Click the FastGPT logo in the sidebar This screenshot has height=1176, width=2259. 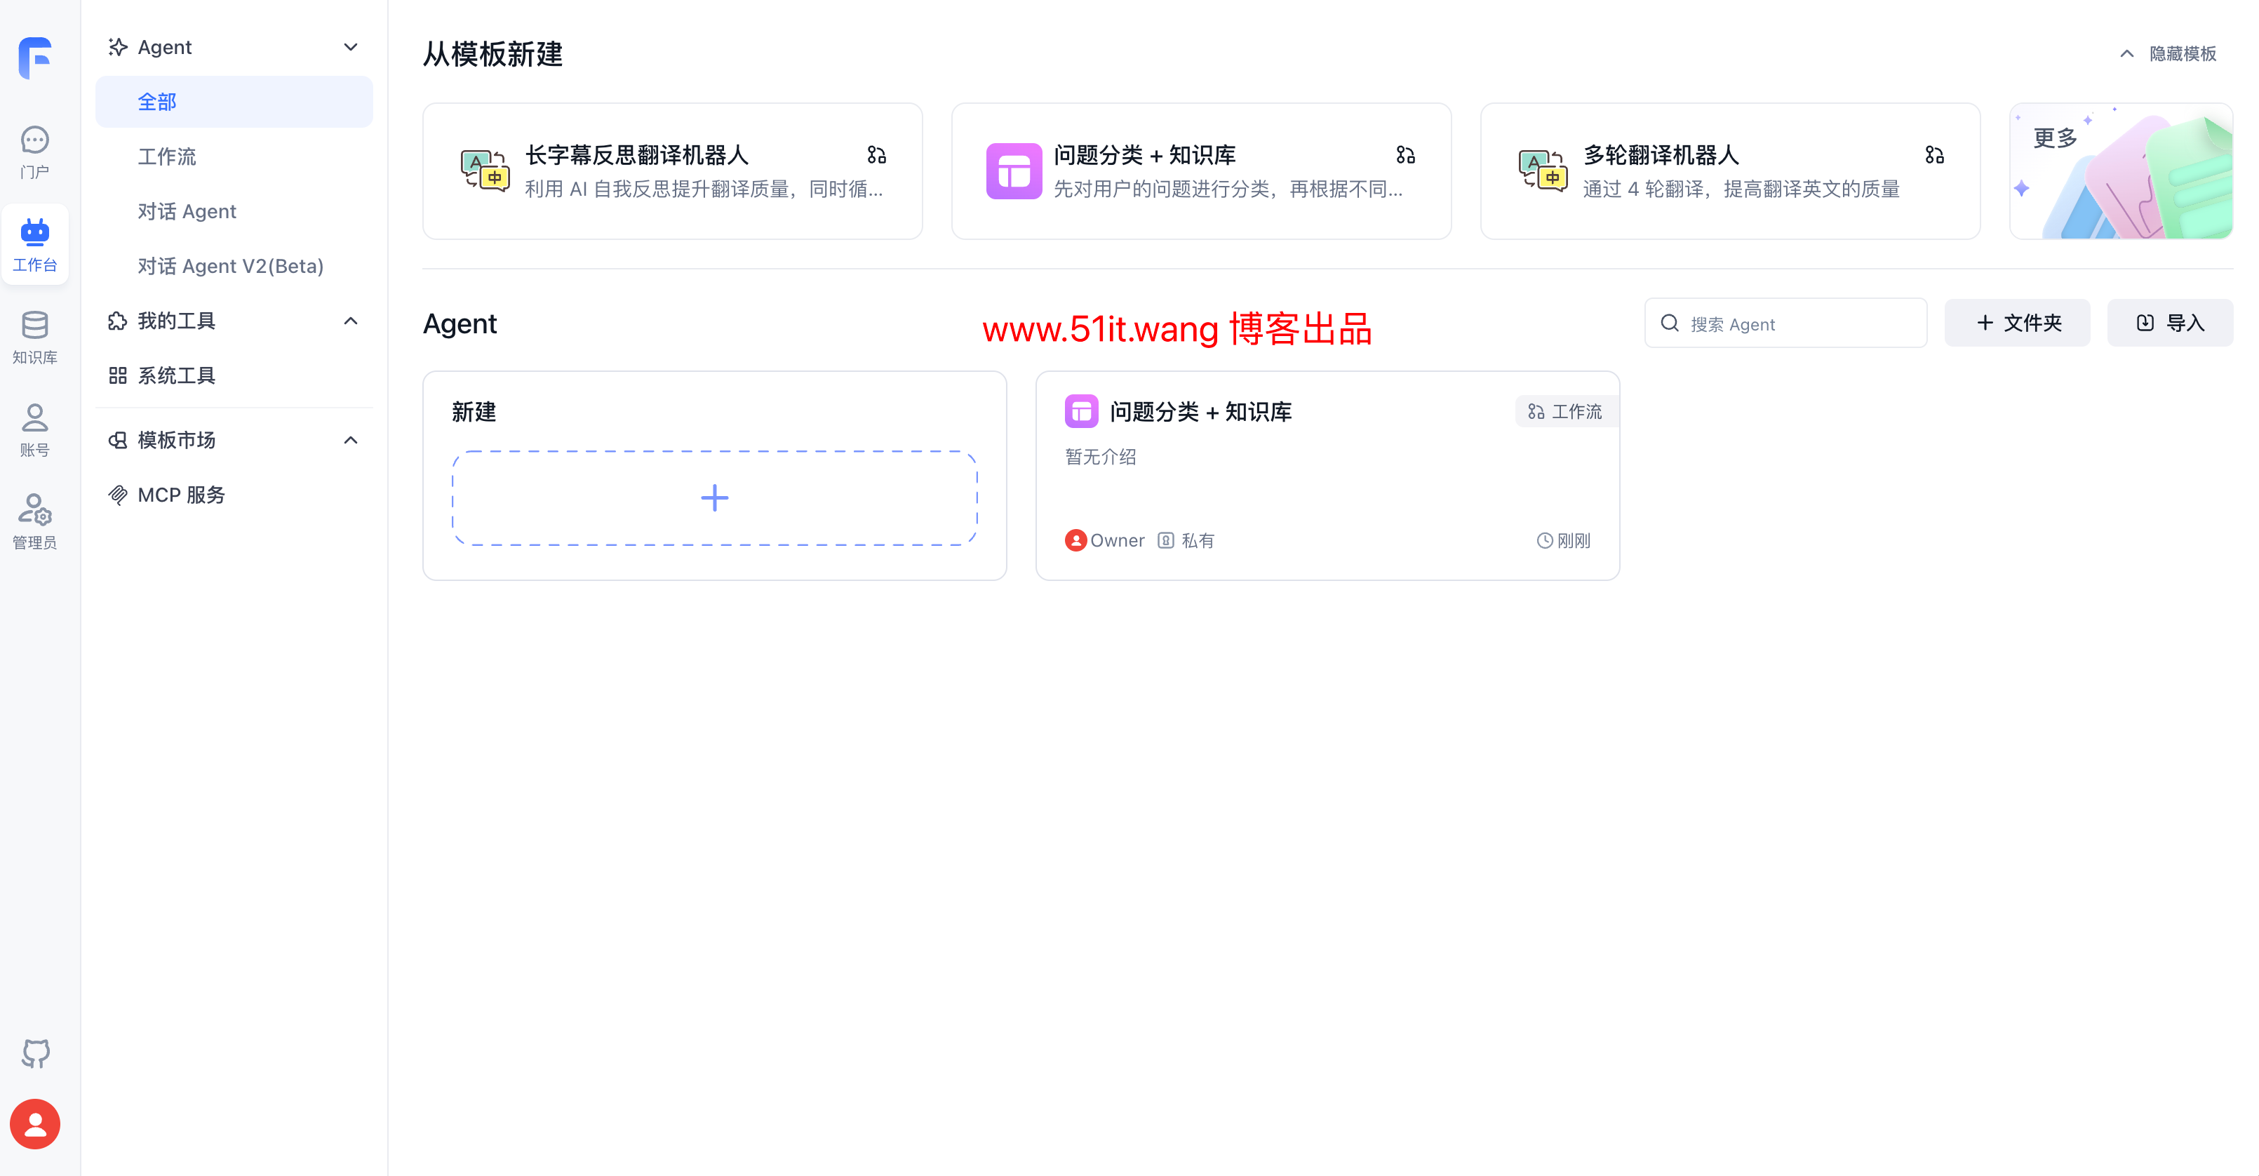pos(35,58)
